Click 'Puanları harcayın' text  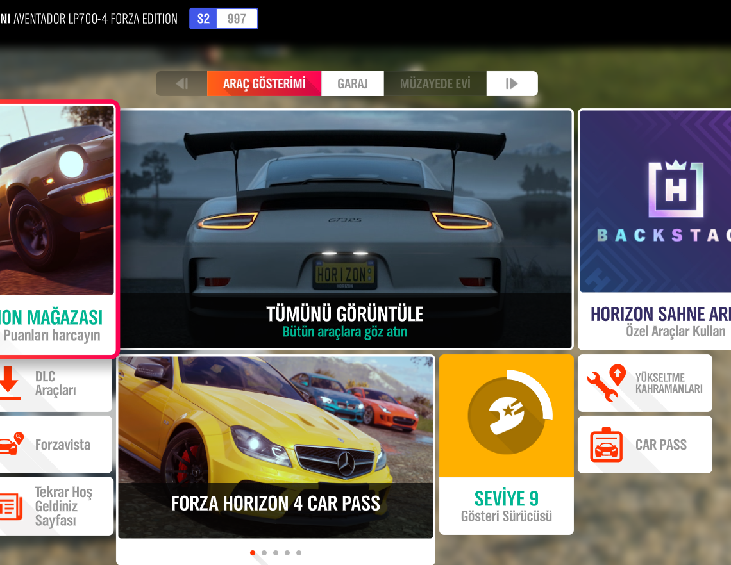(x=52, y=336)
